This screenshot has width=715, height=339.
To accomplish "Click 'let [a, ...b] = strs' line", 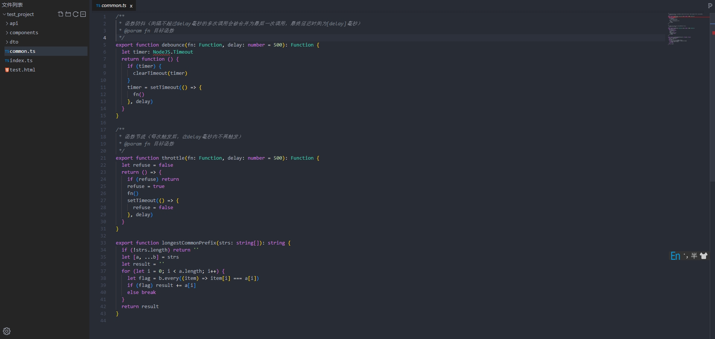I will coord(150,257).
